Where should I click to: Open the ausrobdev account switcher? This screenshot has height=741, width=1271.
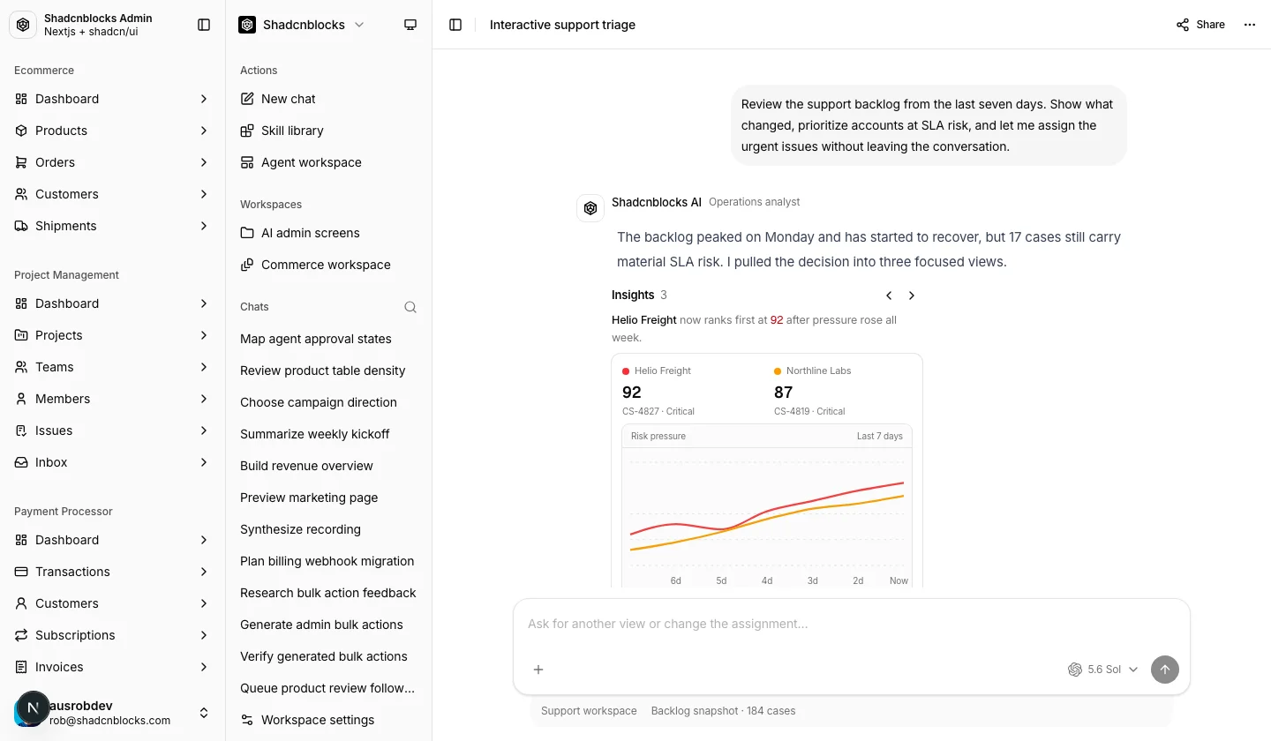(112, 713)
